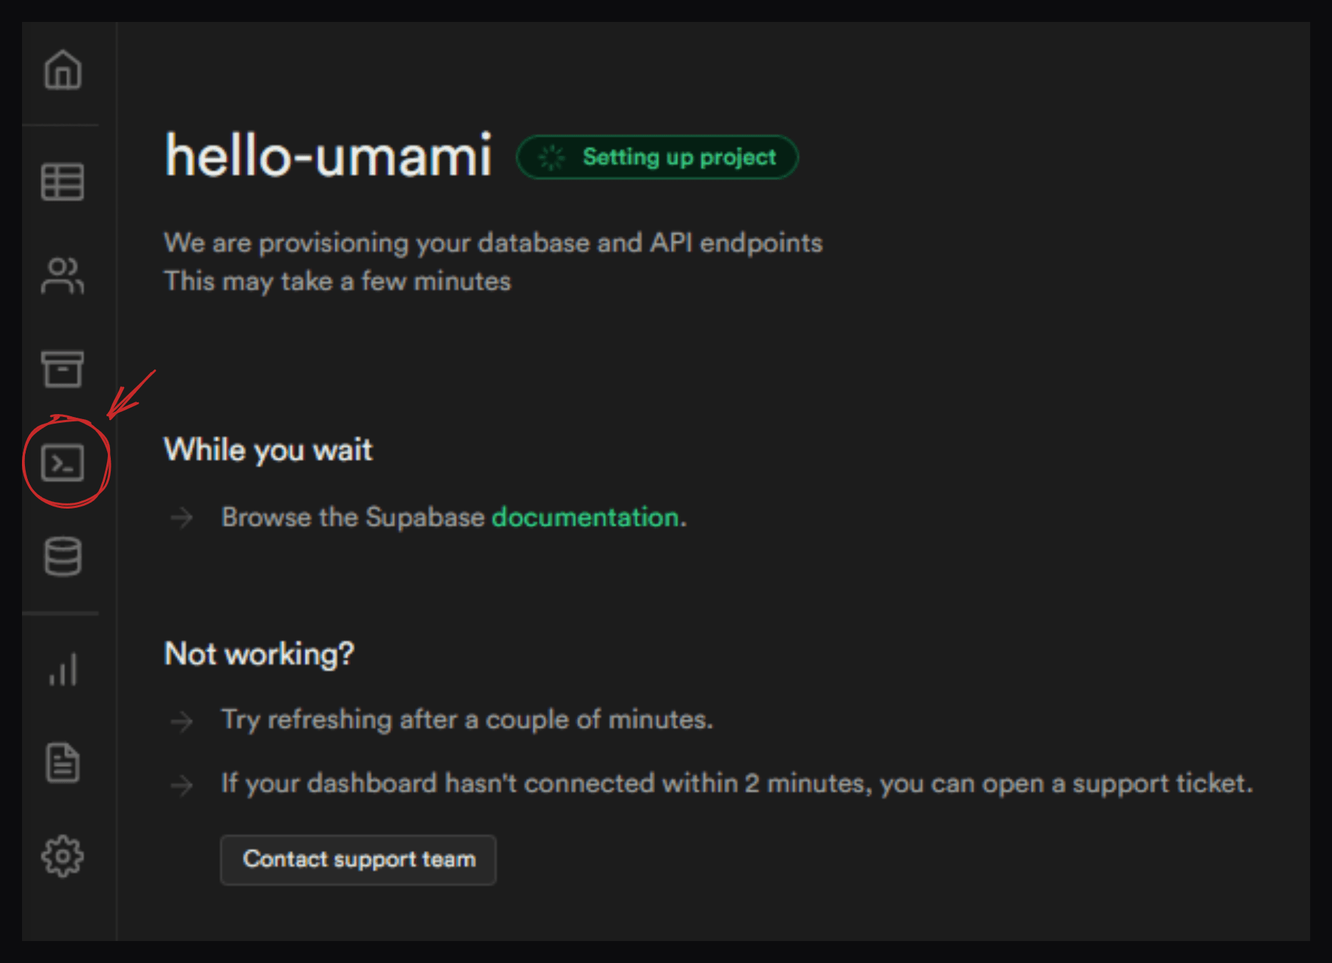Click arrow beside Browse the Supabase documentation
The image size is (1332, 963).
click(x=181, y=518)
